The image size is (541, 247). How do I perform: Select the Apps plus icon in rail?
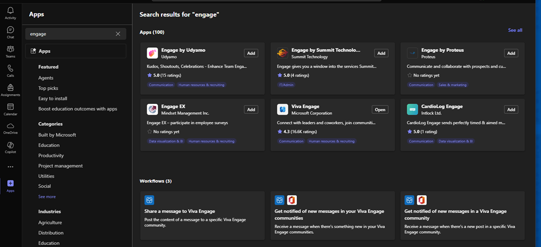[10, 183]
